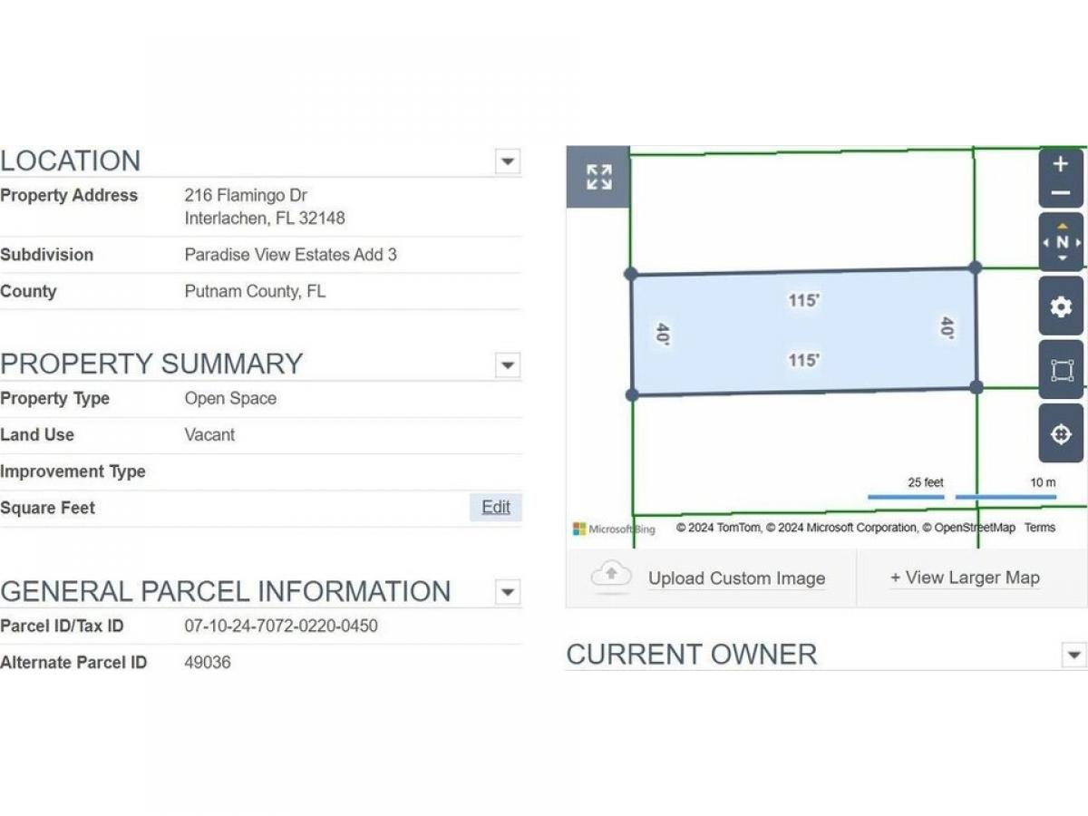
Task: Open View Larger Map
Action: pos(965,578)
